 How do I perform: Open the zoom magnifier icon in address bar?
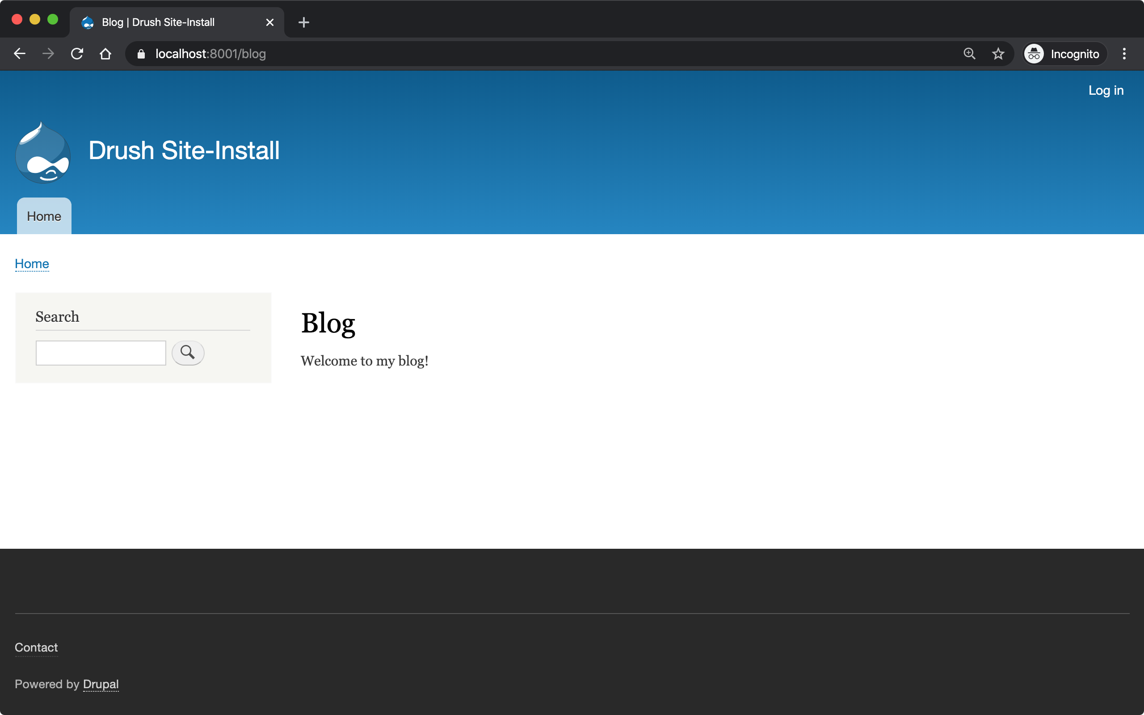[969, 54]
